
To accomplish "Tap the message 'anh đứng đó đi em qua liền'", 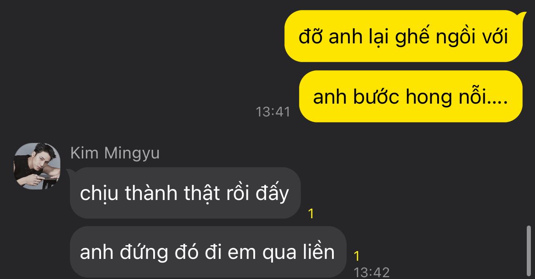I will click(x=208, y=252).
